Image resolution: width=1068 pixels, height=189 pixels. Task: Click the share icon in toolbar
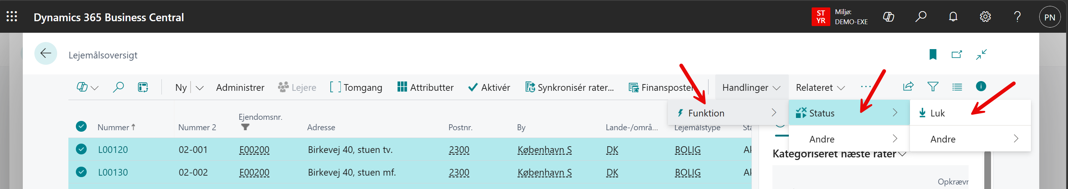[x=908, y=87]
